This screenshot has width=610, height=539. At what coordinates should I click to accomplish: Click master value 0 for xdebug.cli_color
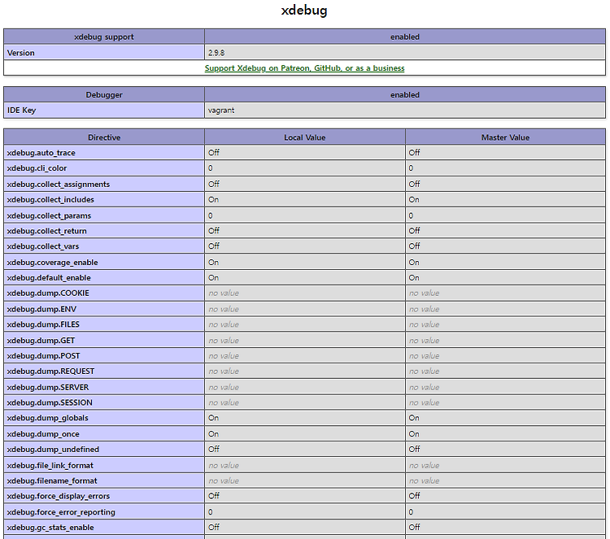pyautogui.click(x=411, y=168)
